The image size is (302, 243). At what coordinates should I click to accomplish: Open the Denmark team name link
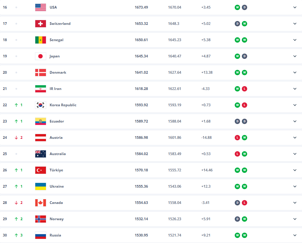(x=58, y=73)
